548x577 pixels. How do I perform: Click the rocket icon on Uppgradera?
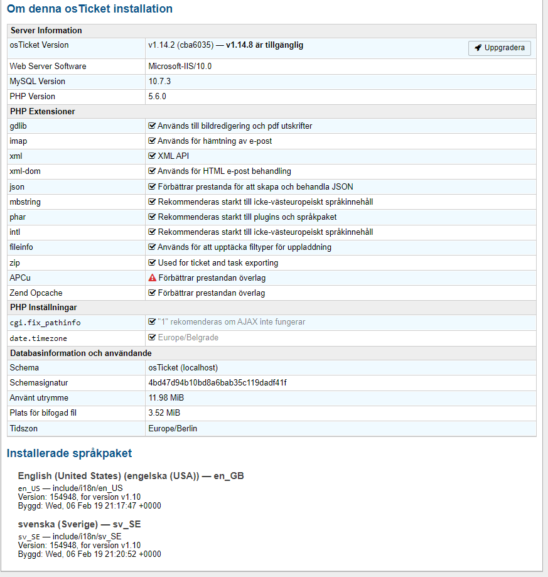click(x=478, y=48)
